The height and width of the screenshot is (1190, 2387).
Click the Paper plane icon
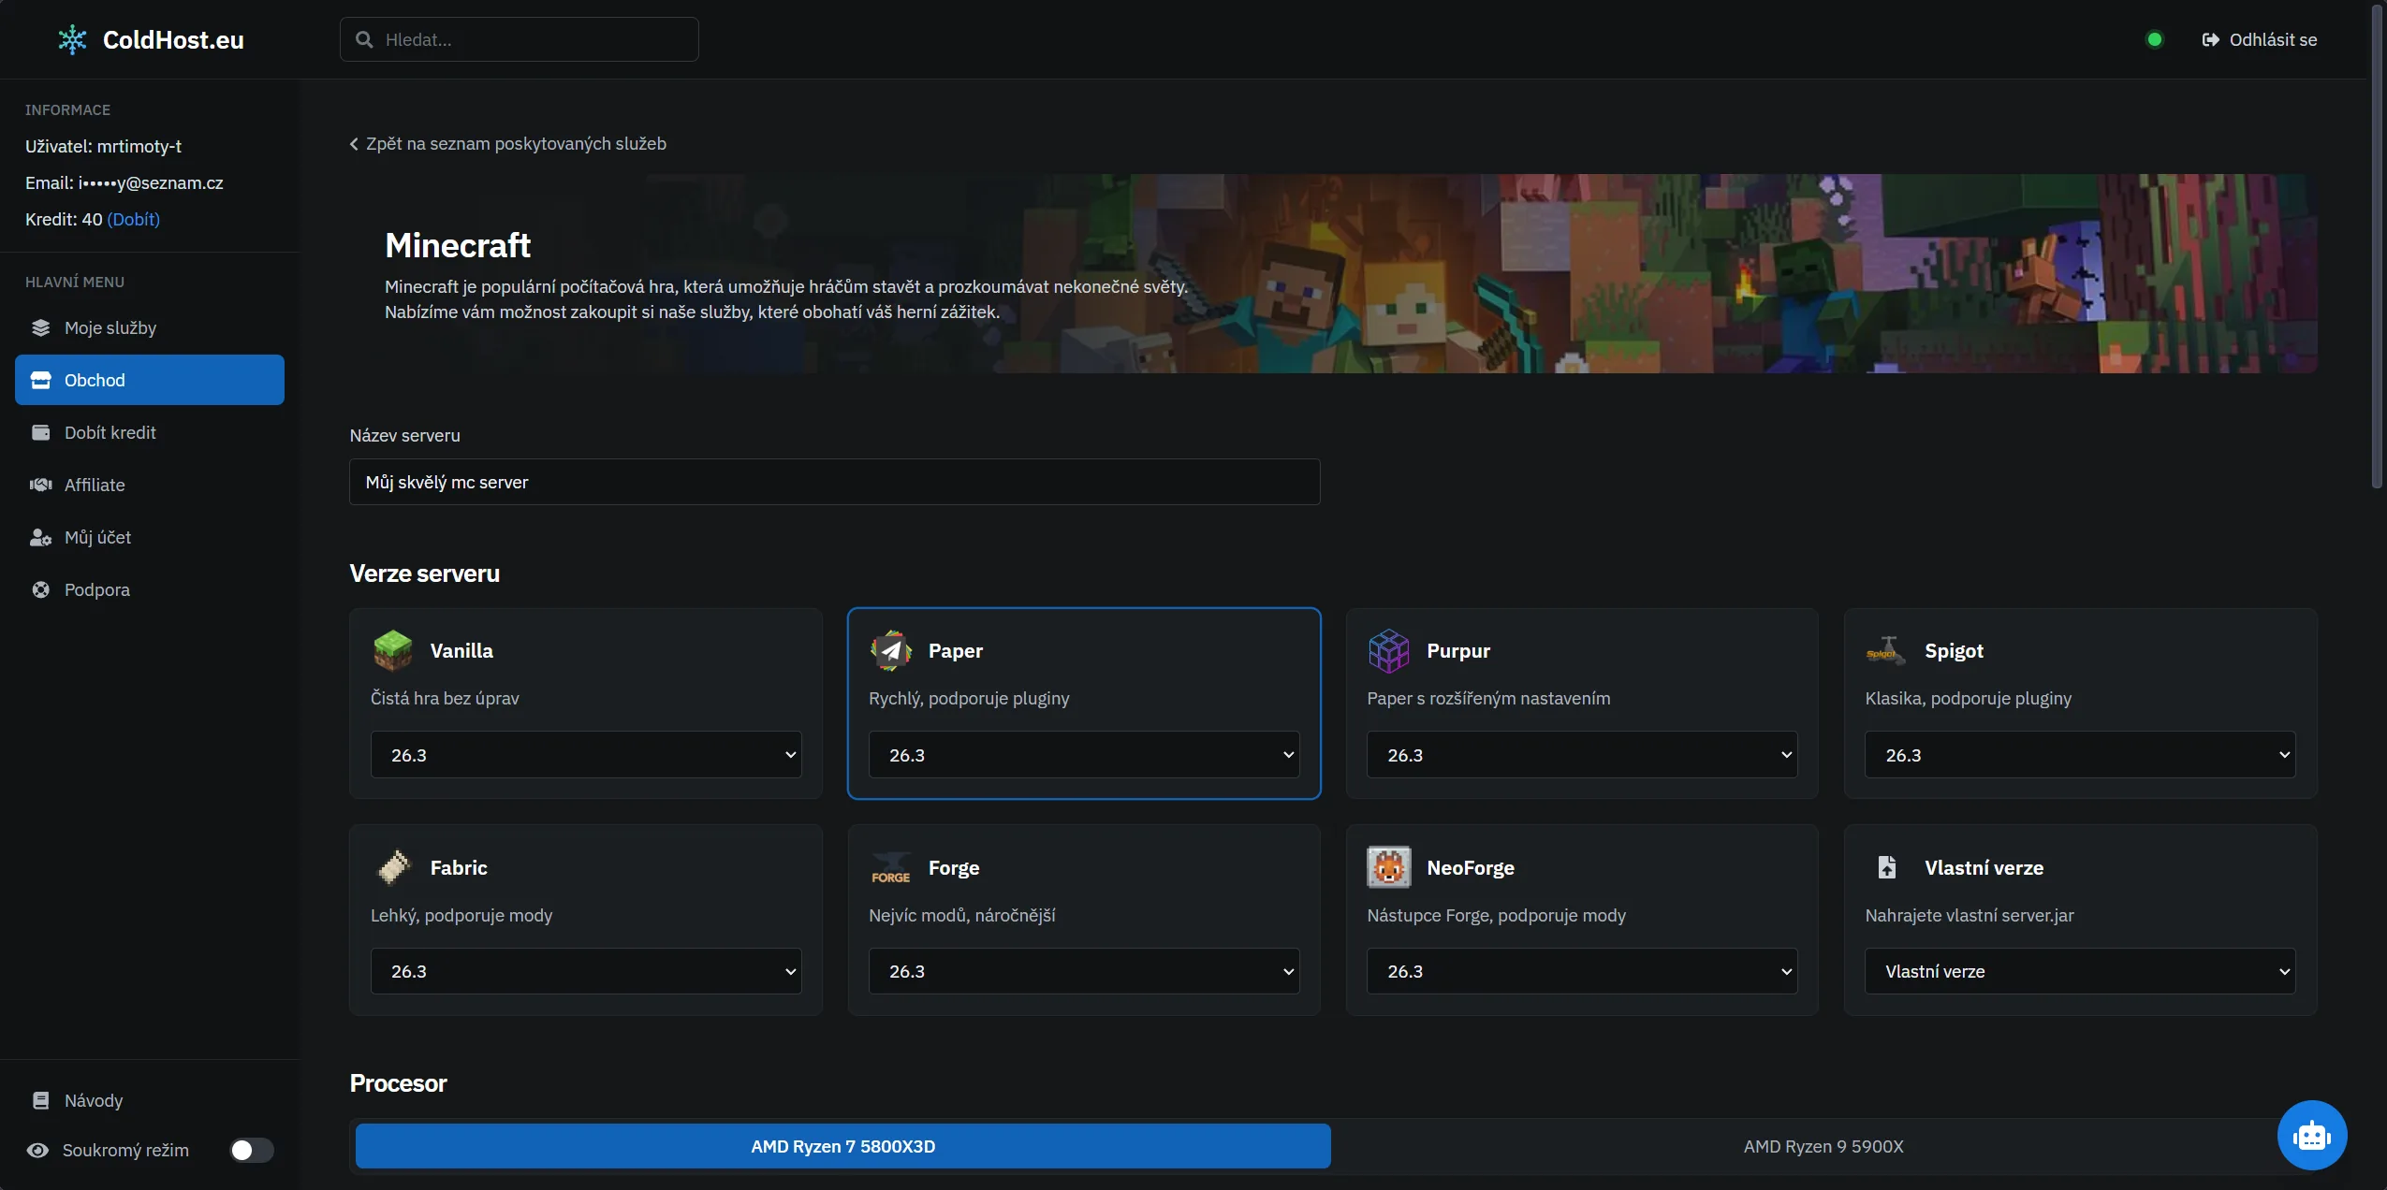891,650
